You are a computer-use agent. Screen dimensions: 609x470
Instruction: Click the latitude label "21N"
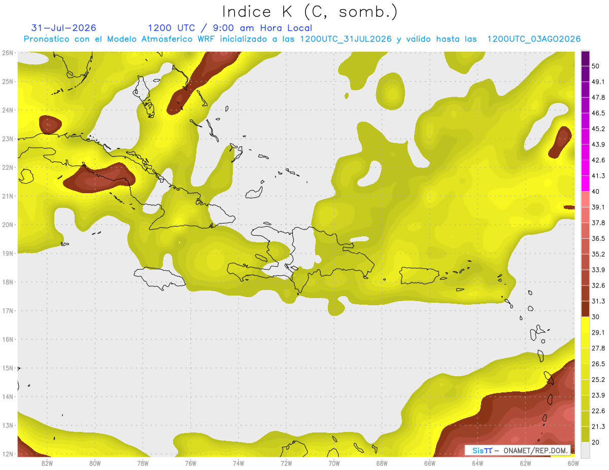8,196
